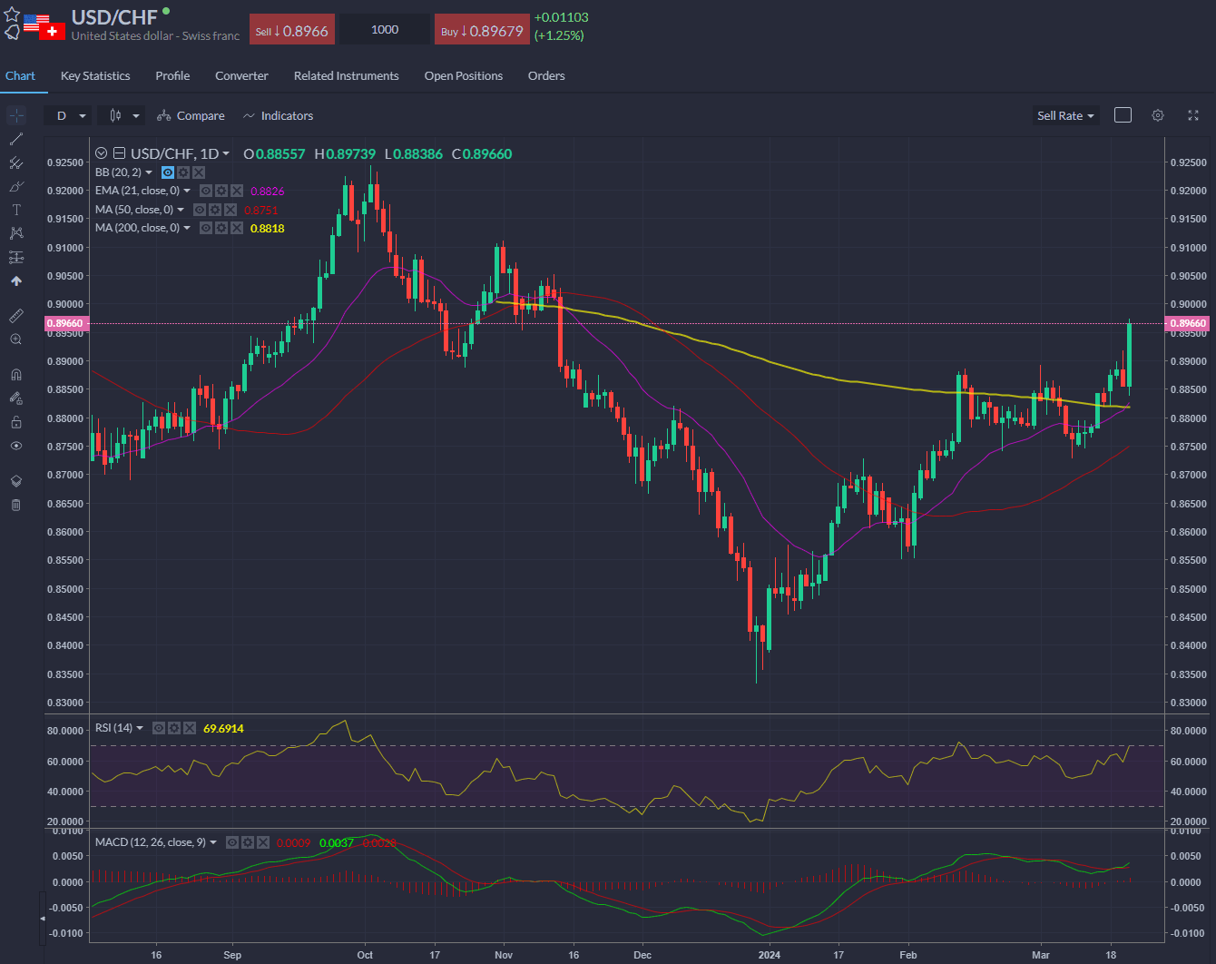Expand the USD/CHF, 1D legend dropdown

(x=226, y=154)
